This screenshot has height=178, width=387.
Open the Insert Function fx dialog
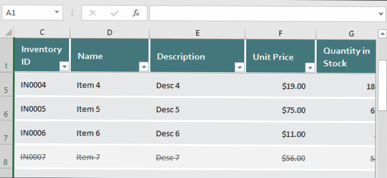tap(136, 13)
